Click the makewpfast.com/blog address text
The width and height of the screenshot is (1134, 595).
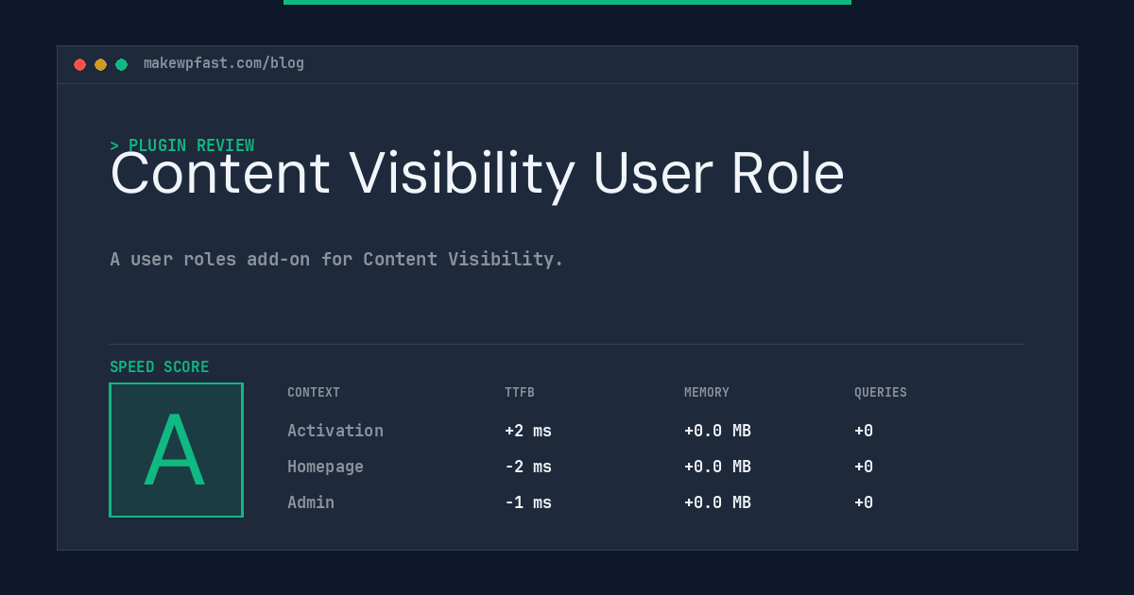[x=224, y=63]
